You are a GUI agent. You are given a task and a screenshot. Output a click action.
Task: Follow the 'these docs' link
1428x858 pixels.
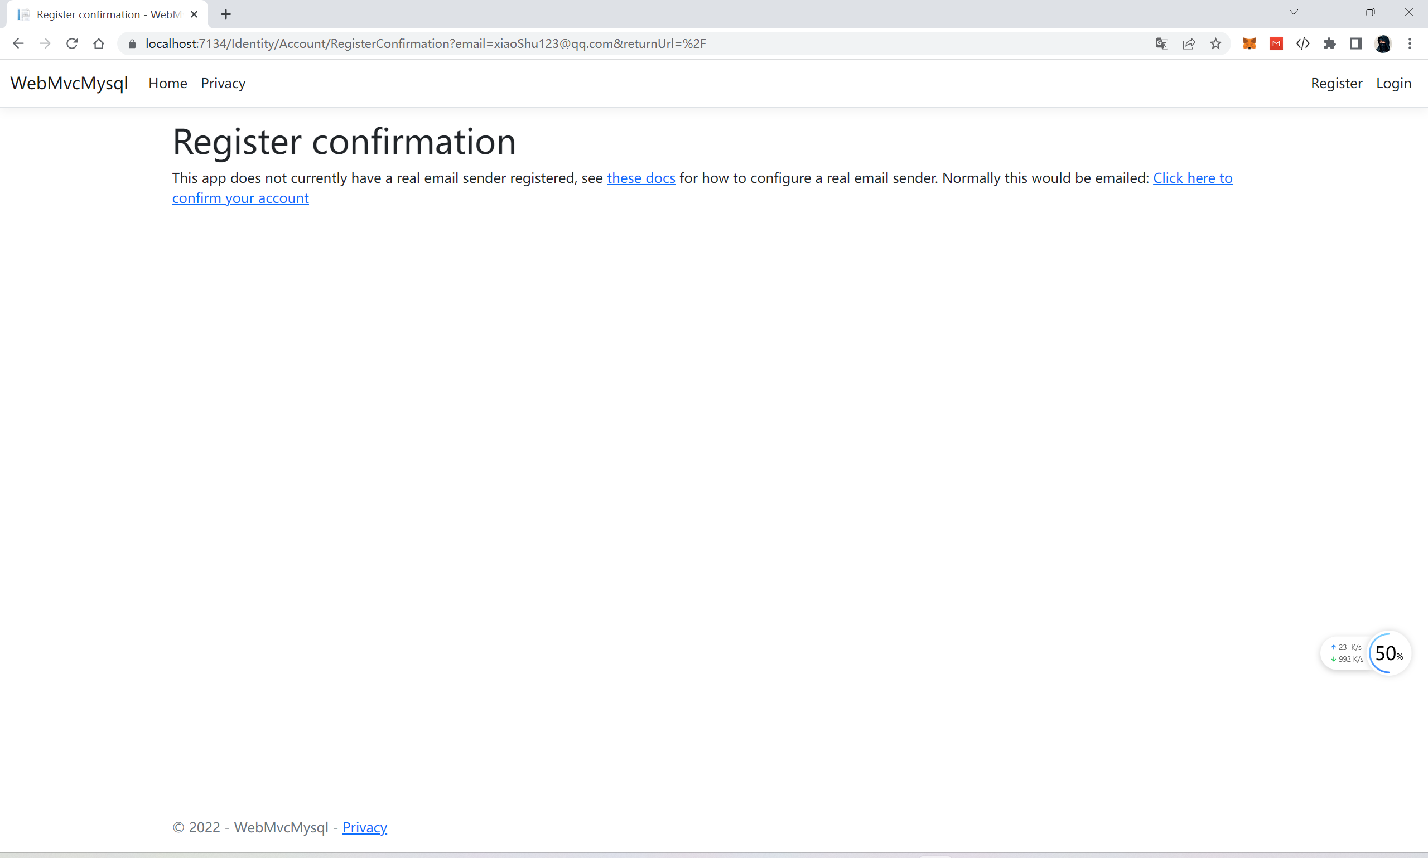(x=640, y=178)
